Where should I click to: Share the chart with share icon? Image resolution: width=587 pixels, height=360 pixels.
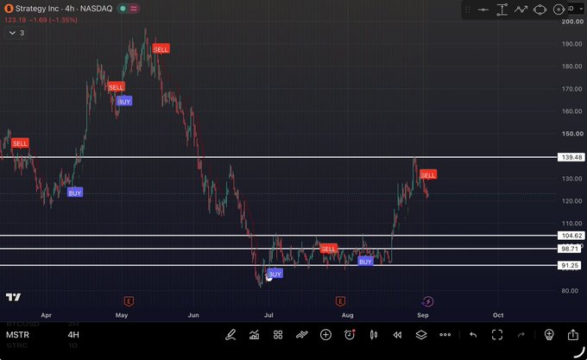[x=573, y=335]
